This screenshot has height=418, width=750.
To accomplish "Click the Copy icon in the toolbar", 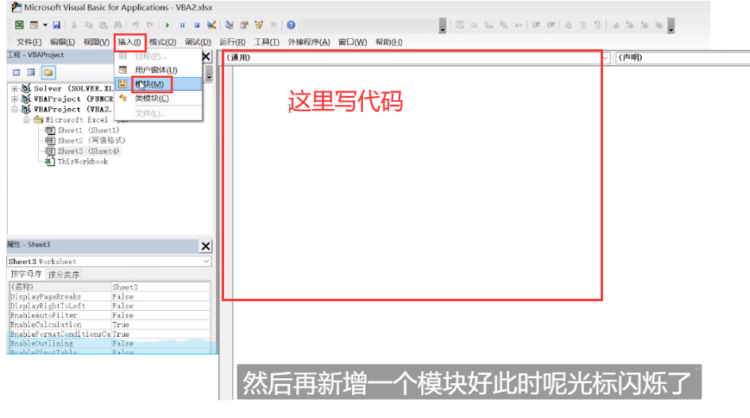I will click(88, 25).
